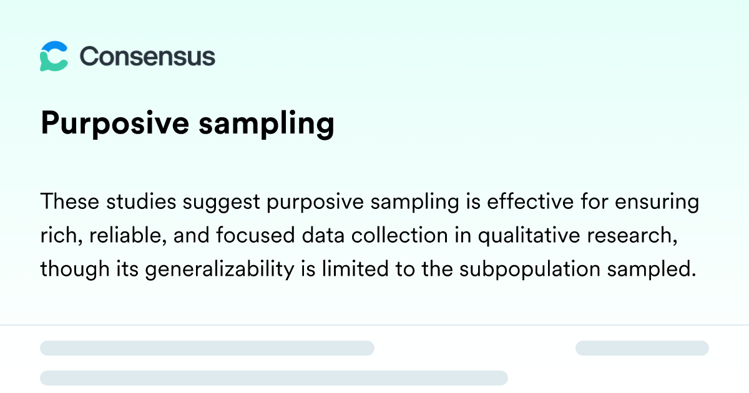Click the Consensus chat-bubble logo icon
Viewport: 749px width, 393px height.
(54, 56)
